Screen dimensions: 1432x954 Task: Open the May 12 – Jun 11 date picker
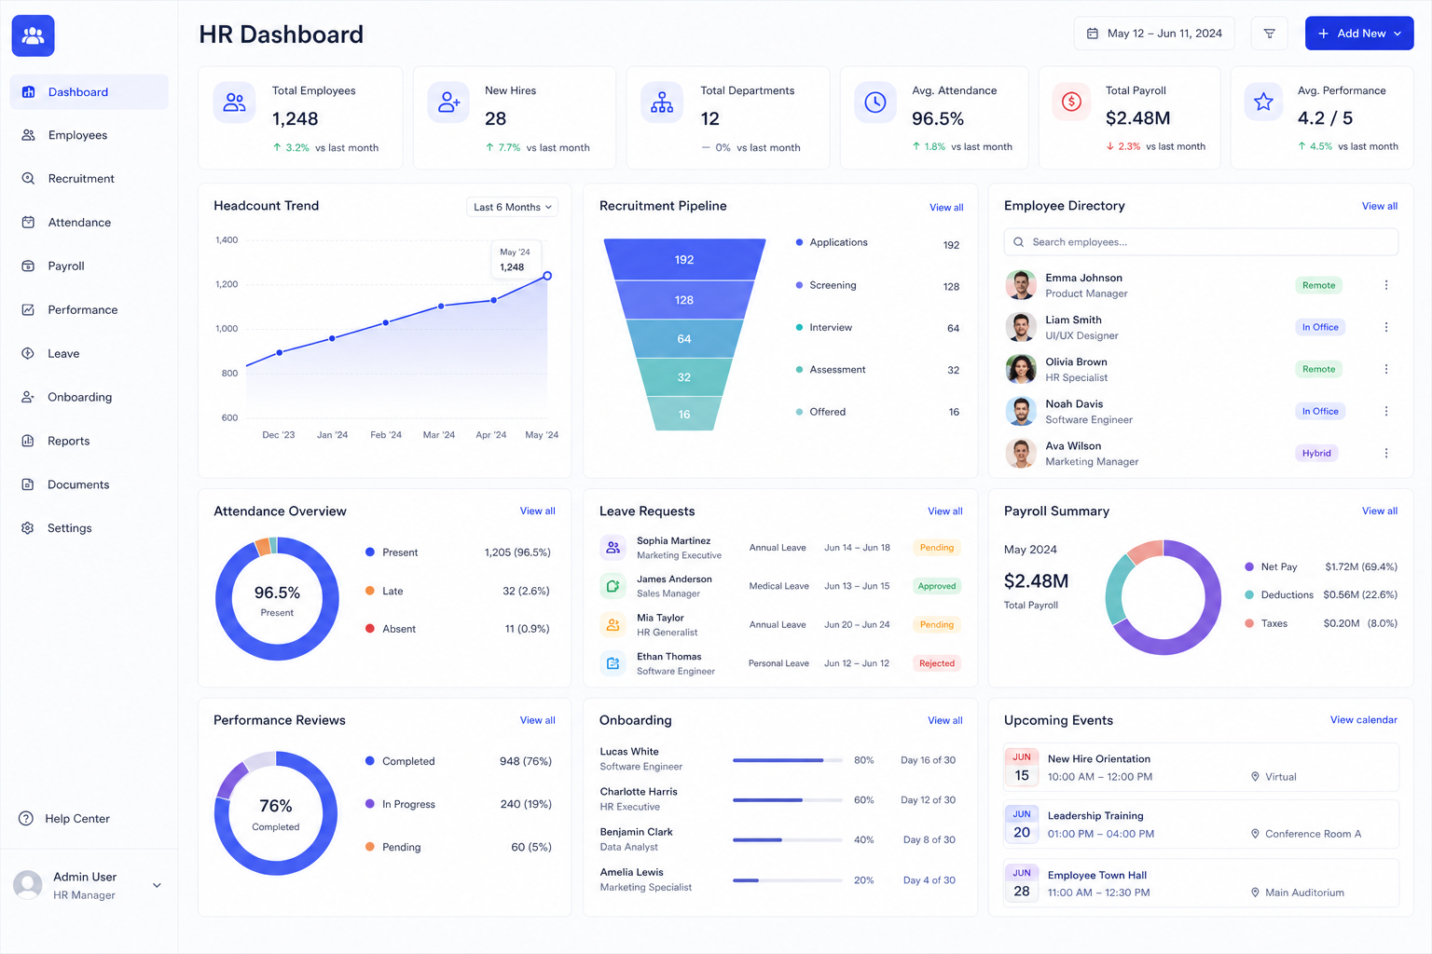(x=1154, y=34)
